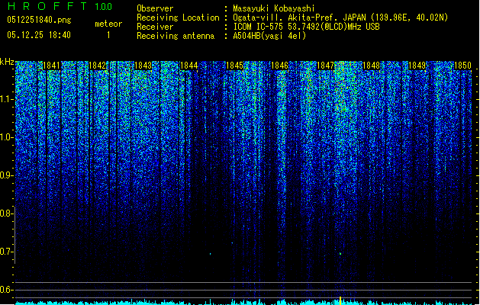The height and width of the screenshot is (305, 480).
Task: Click the 1.0.0 version number
Action: click(103, 6)
